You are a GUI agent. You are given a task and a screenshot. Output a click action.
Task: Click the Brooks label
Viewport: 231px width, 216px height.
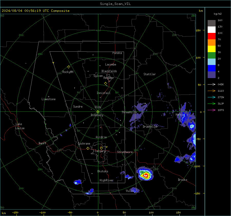[182, 180]
